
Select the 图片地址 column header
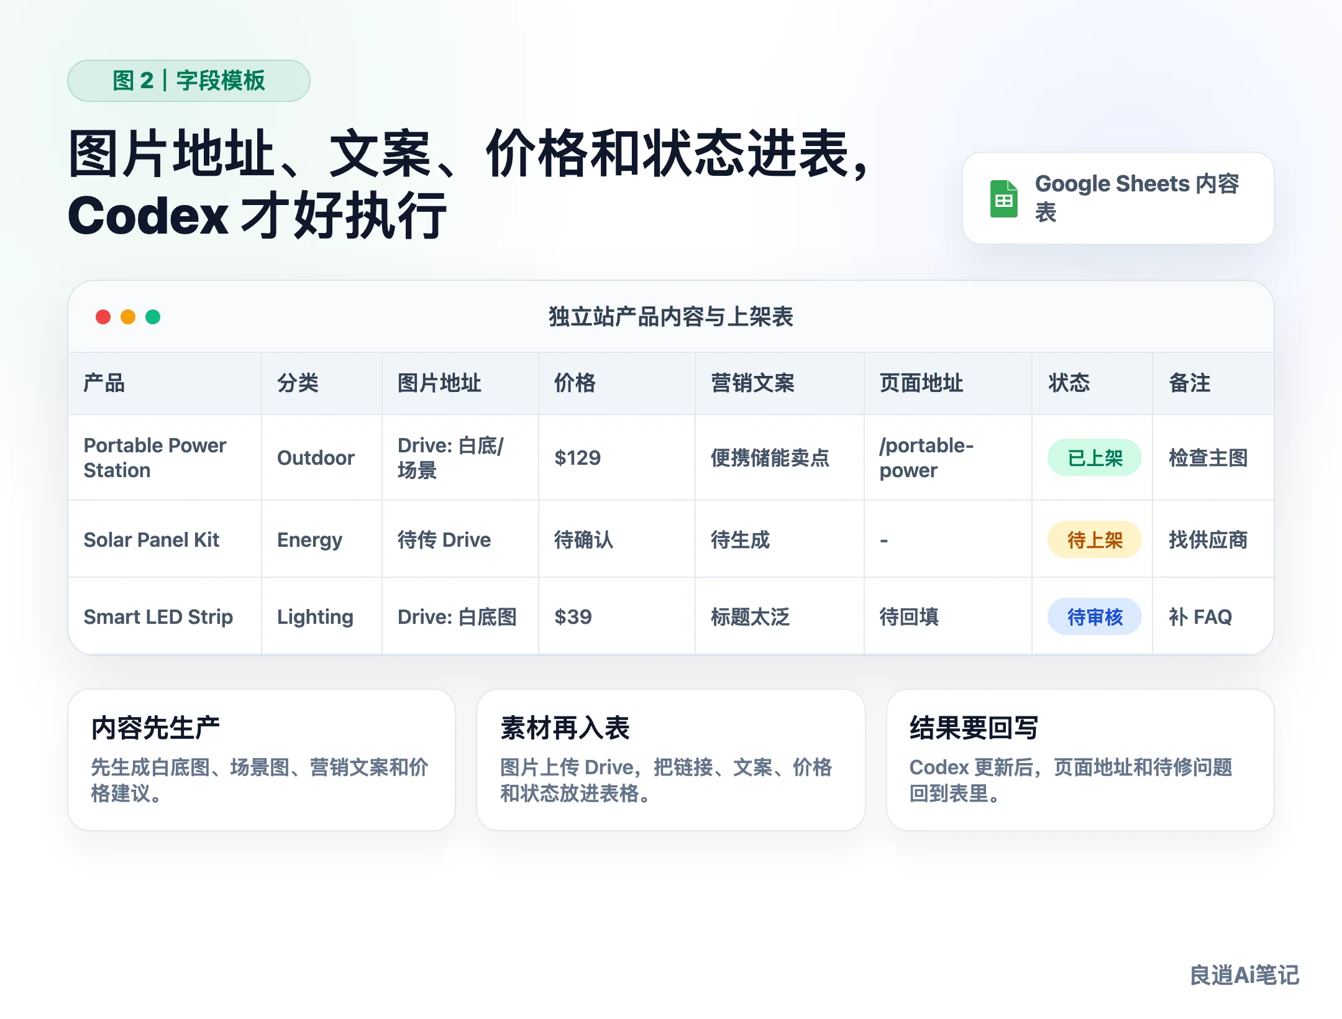[x=460, y=383]
